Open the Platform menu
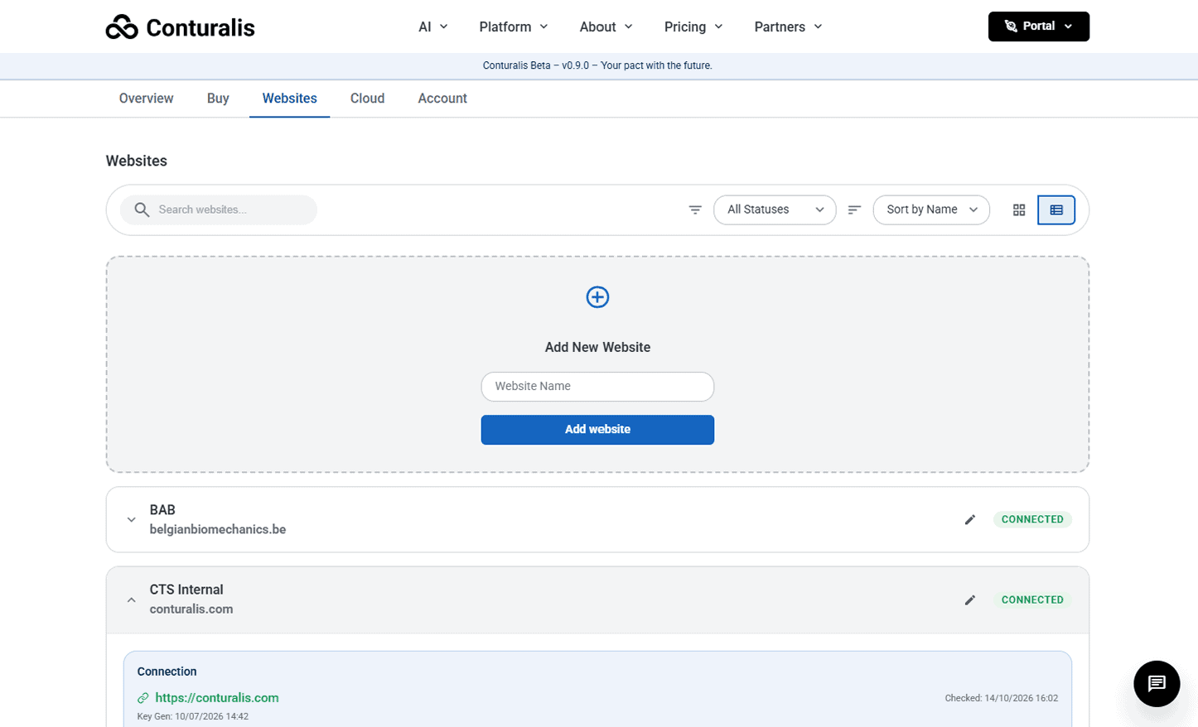 point(514,27)
